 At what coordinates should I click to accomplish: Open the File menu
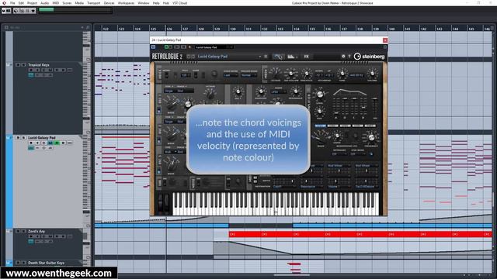(x=12, y=3)
